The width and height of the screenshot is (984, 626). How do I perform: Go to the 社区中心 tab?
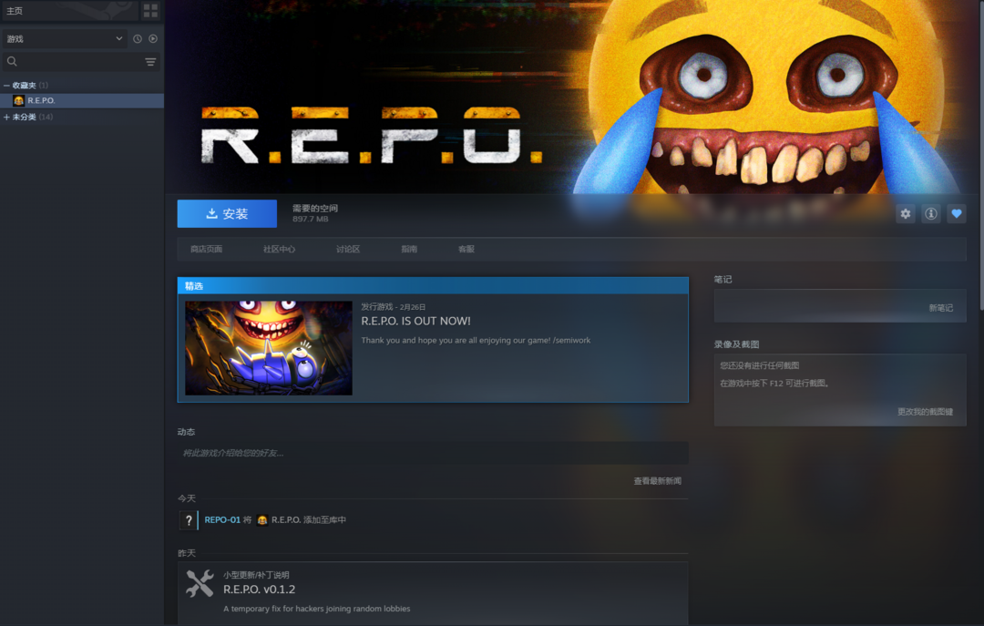point(279,249)
